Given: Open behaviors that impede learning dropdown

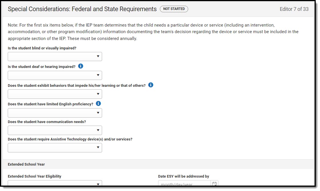Looking at the screenshot, I should (55, 94).
